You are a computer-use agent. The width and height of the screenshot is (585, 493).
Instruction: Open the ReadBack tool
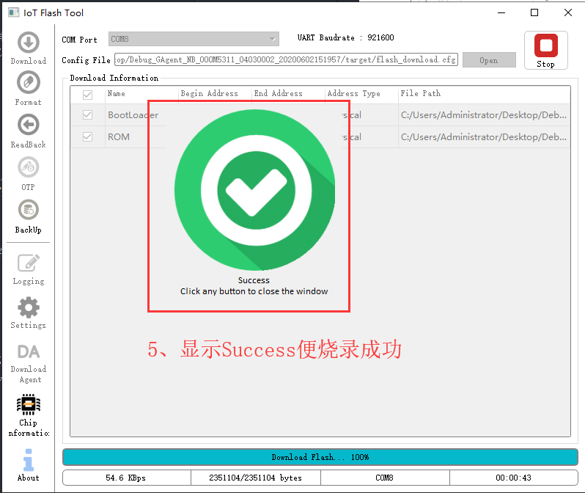(28, 125)
